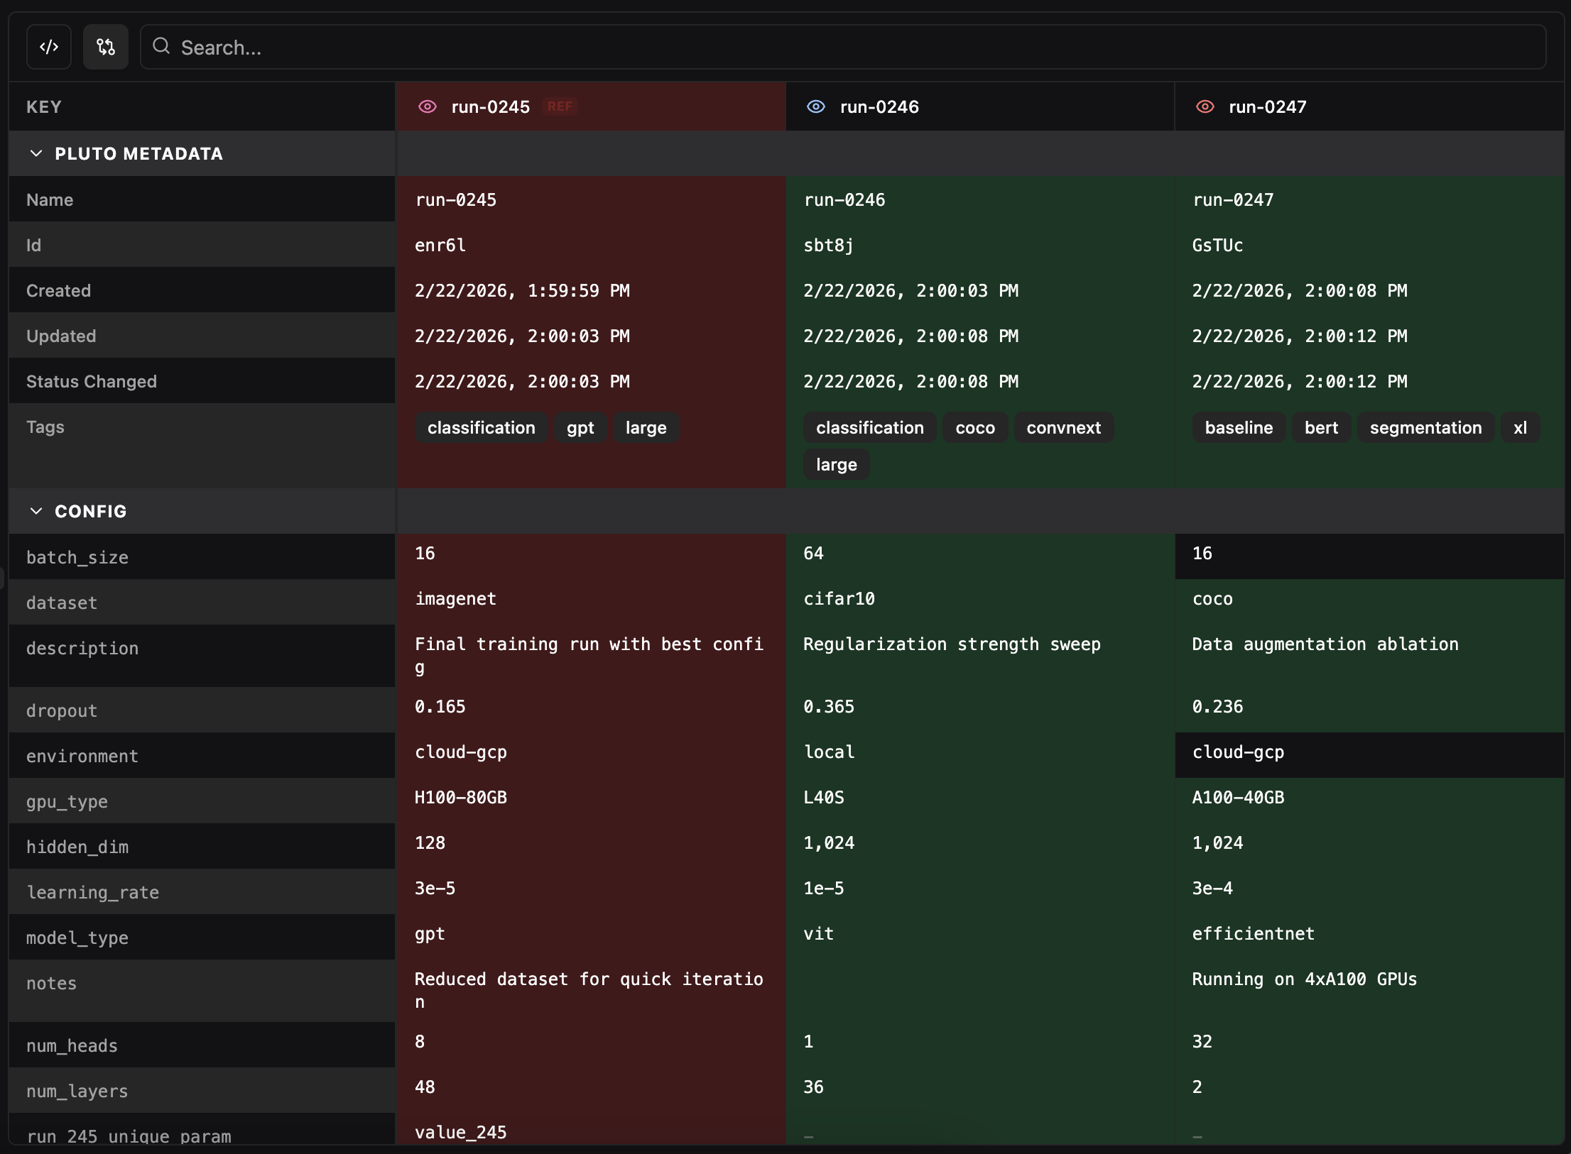Image resolution: width=1571 pixels, height=1154 pixels.
Task: Open the compare/diff view tool
Action: 105,47
